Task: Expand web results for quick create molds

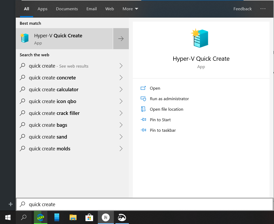Action: [121, 149]
